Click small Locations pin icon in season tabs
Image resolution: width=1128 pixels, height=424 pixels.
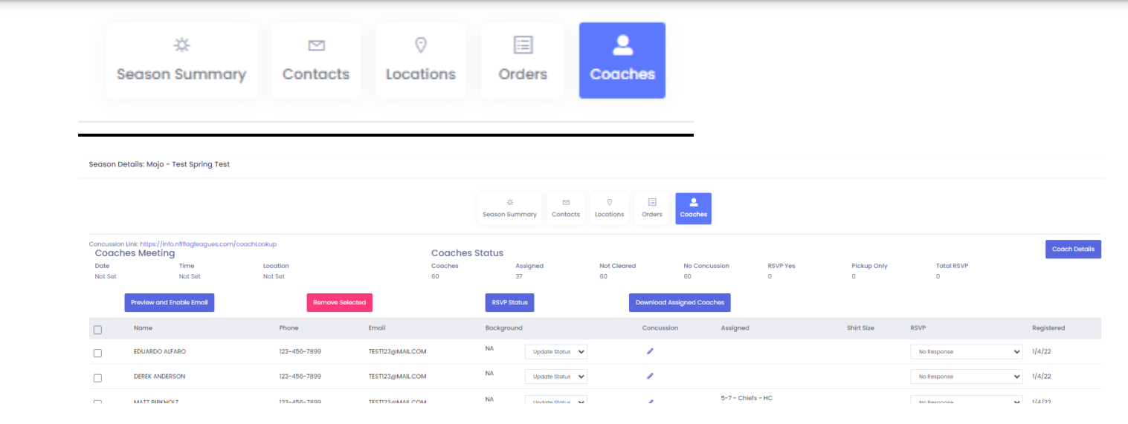tap(609, 202)
